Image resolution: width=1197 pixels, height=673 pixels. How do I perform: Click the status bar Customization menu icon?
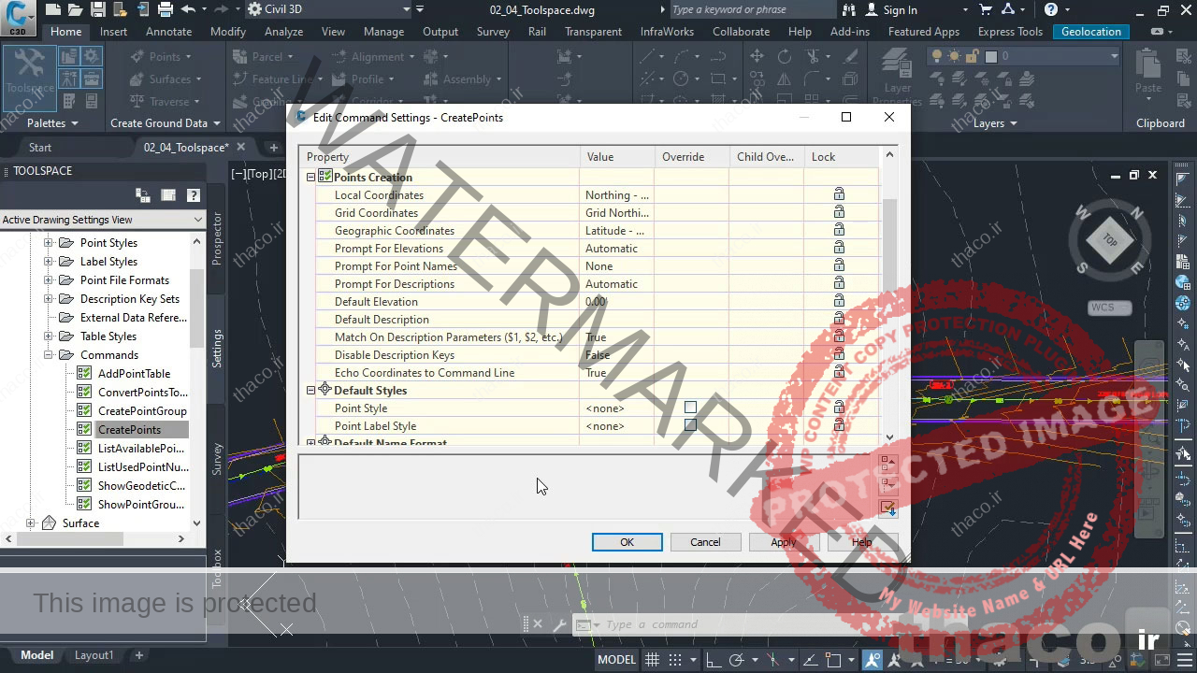1184,660
